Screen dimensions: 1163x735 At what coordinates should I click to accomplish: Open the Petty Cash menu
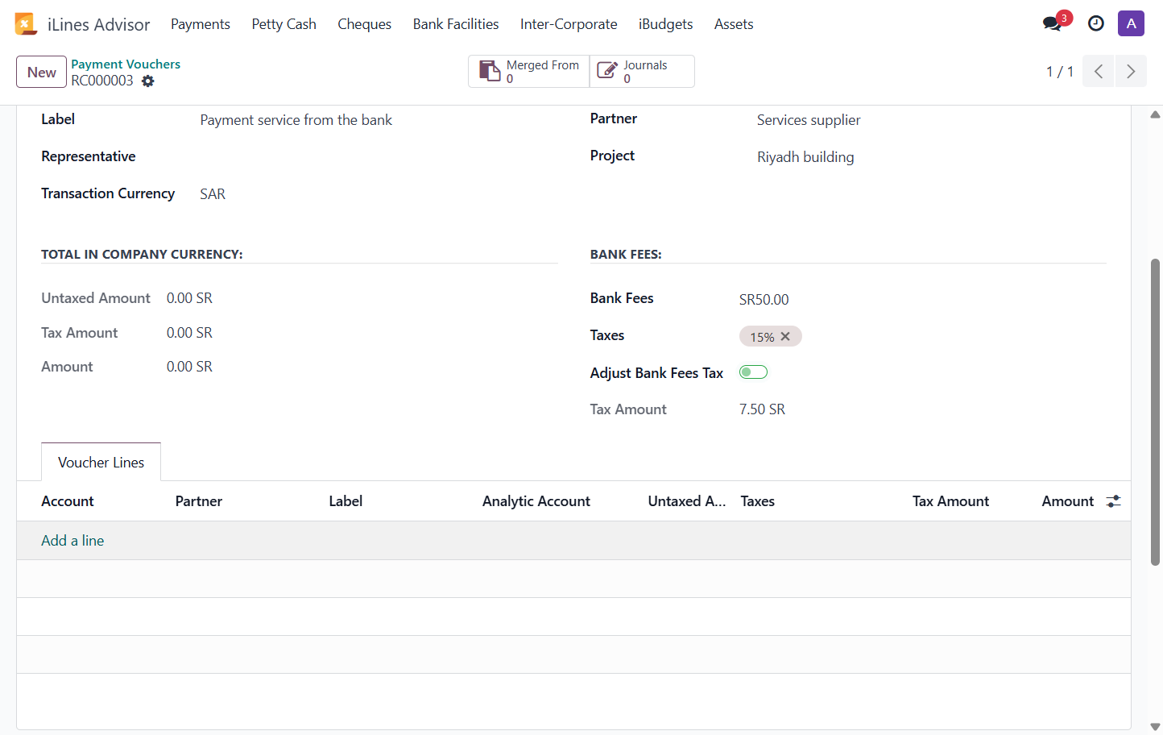pyautogui.click(x=284, y=24)
